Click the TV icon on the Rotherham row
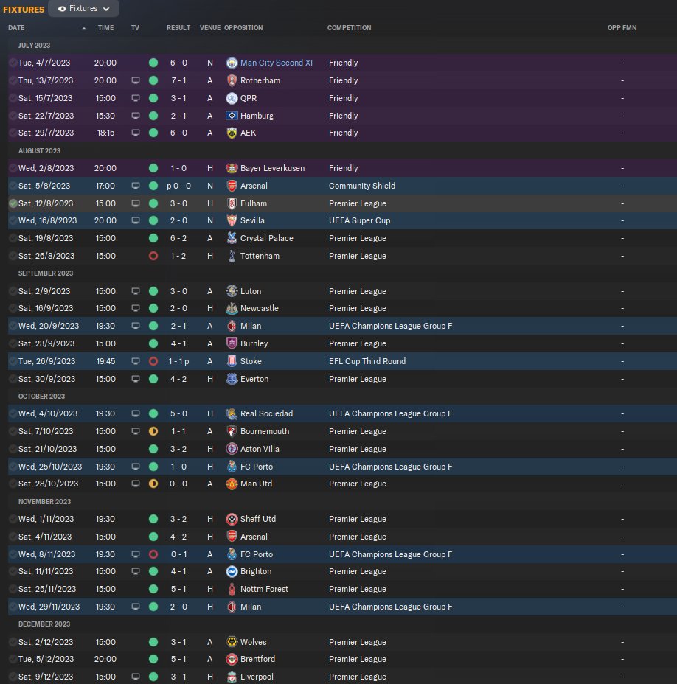677x684 pixels. point(136,80)
